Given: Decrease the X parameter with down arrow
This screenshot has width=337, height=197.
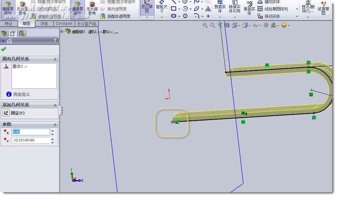Looking at the screenshot, I should point(52,134).
